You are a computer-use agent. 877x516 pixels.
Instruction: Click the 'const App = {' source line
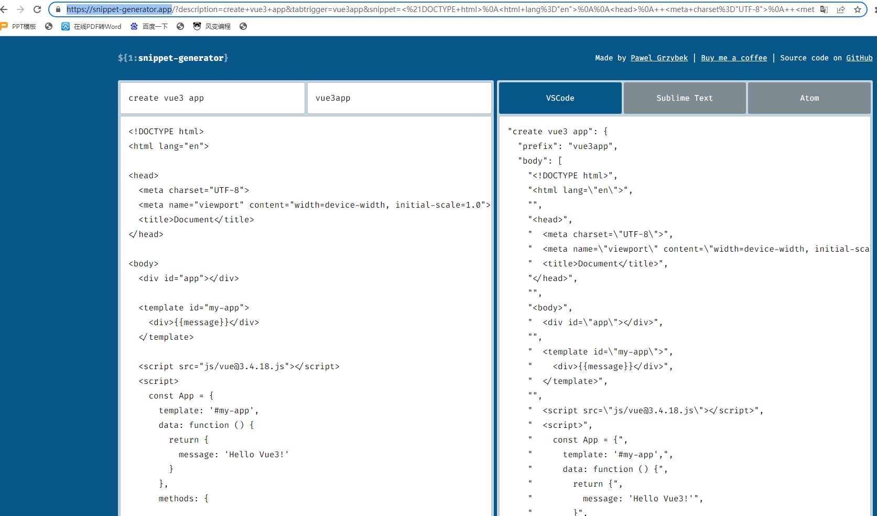181,396
